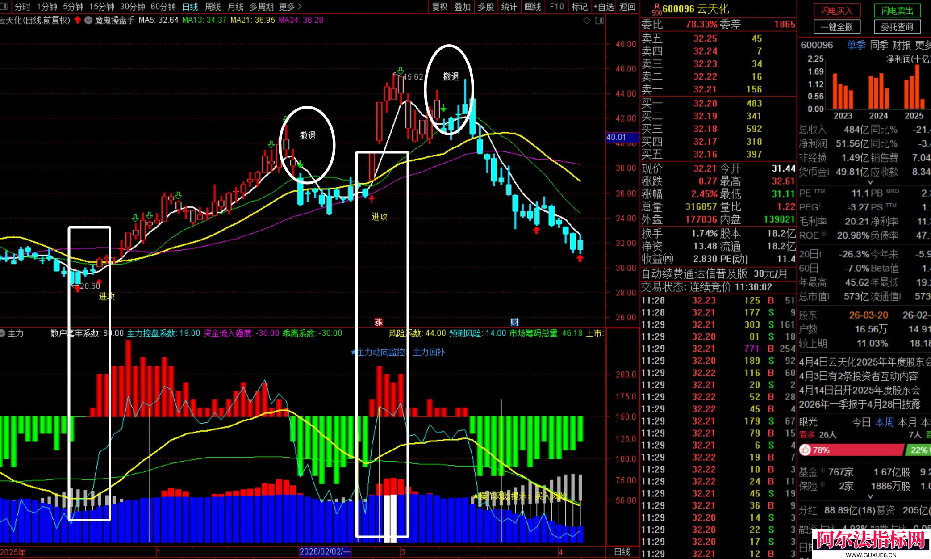Select 今日 in the 眼光 sentiment panel
Screen dimensions: 931x559
coord(861,422)
